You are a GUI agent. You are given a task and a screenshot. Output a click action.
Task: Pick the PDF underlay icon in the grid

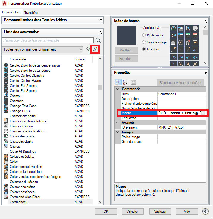(195, 35)
